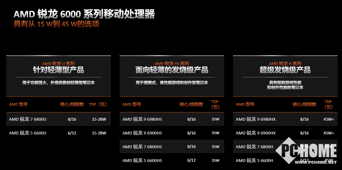The image size is (342, 170).
Task: Click "核心/线程数" header in HS series table
Action: point(191,104)
